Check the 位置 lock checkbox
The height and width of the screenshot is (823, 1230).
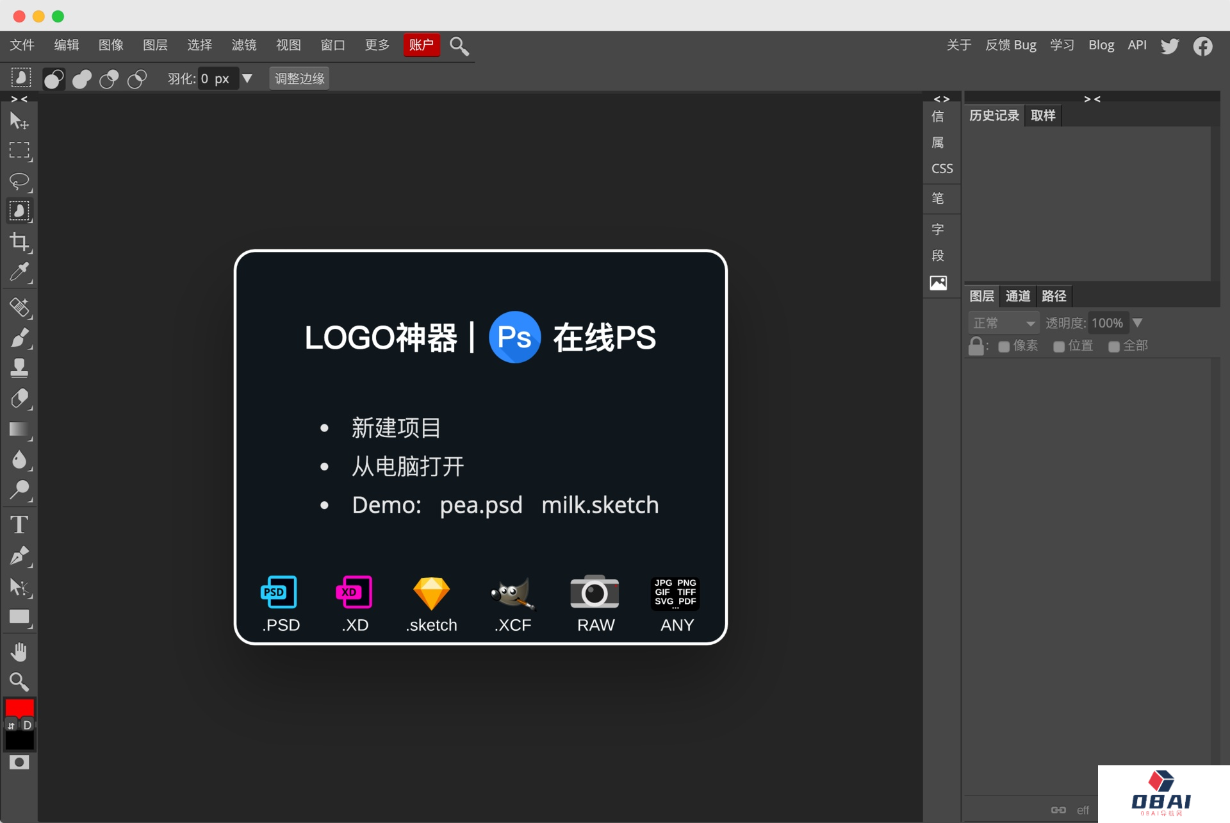1059,347
